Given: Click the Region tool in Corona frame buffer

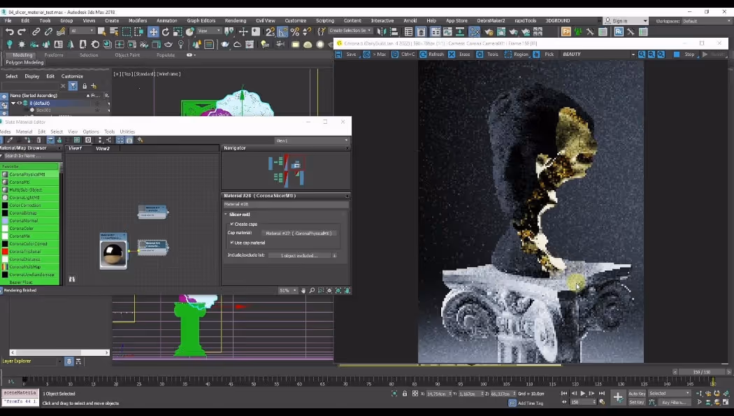Looking at the screenshot, I should tap(517, 55).
